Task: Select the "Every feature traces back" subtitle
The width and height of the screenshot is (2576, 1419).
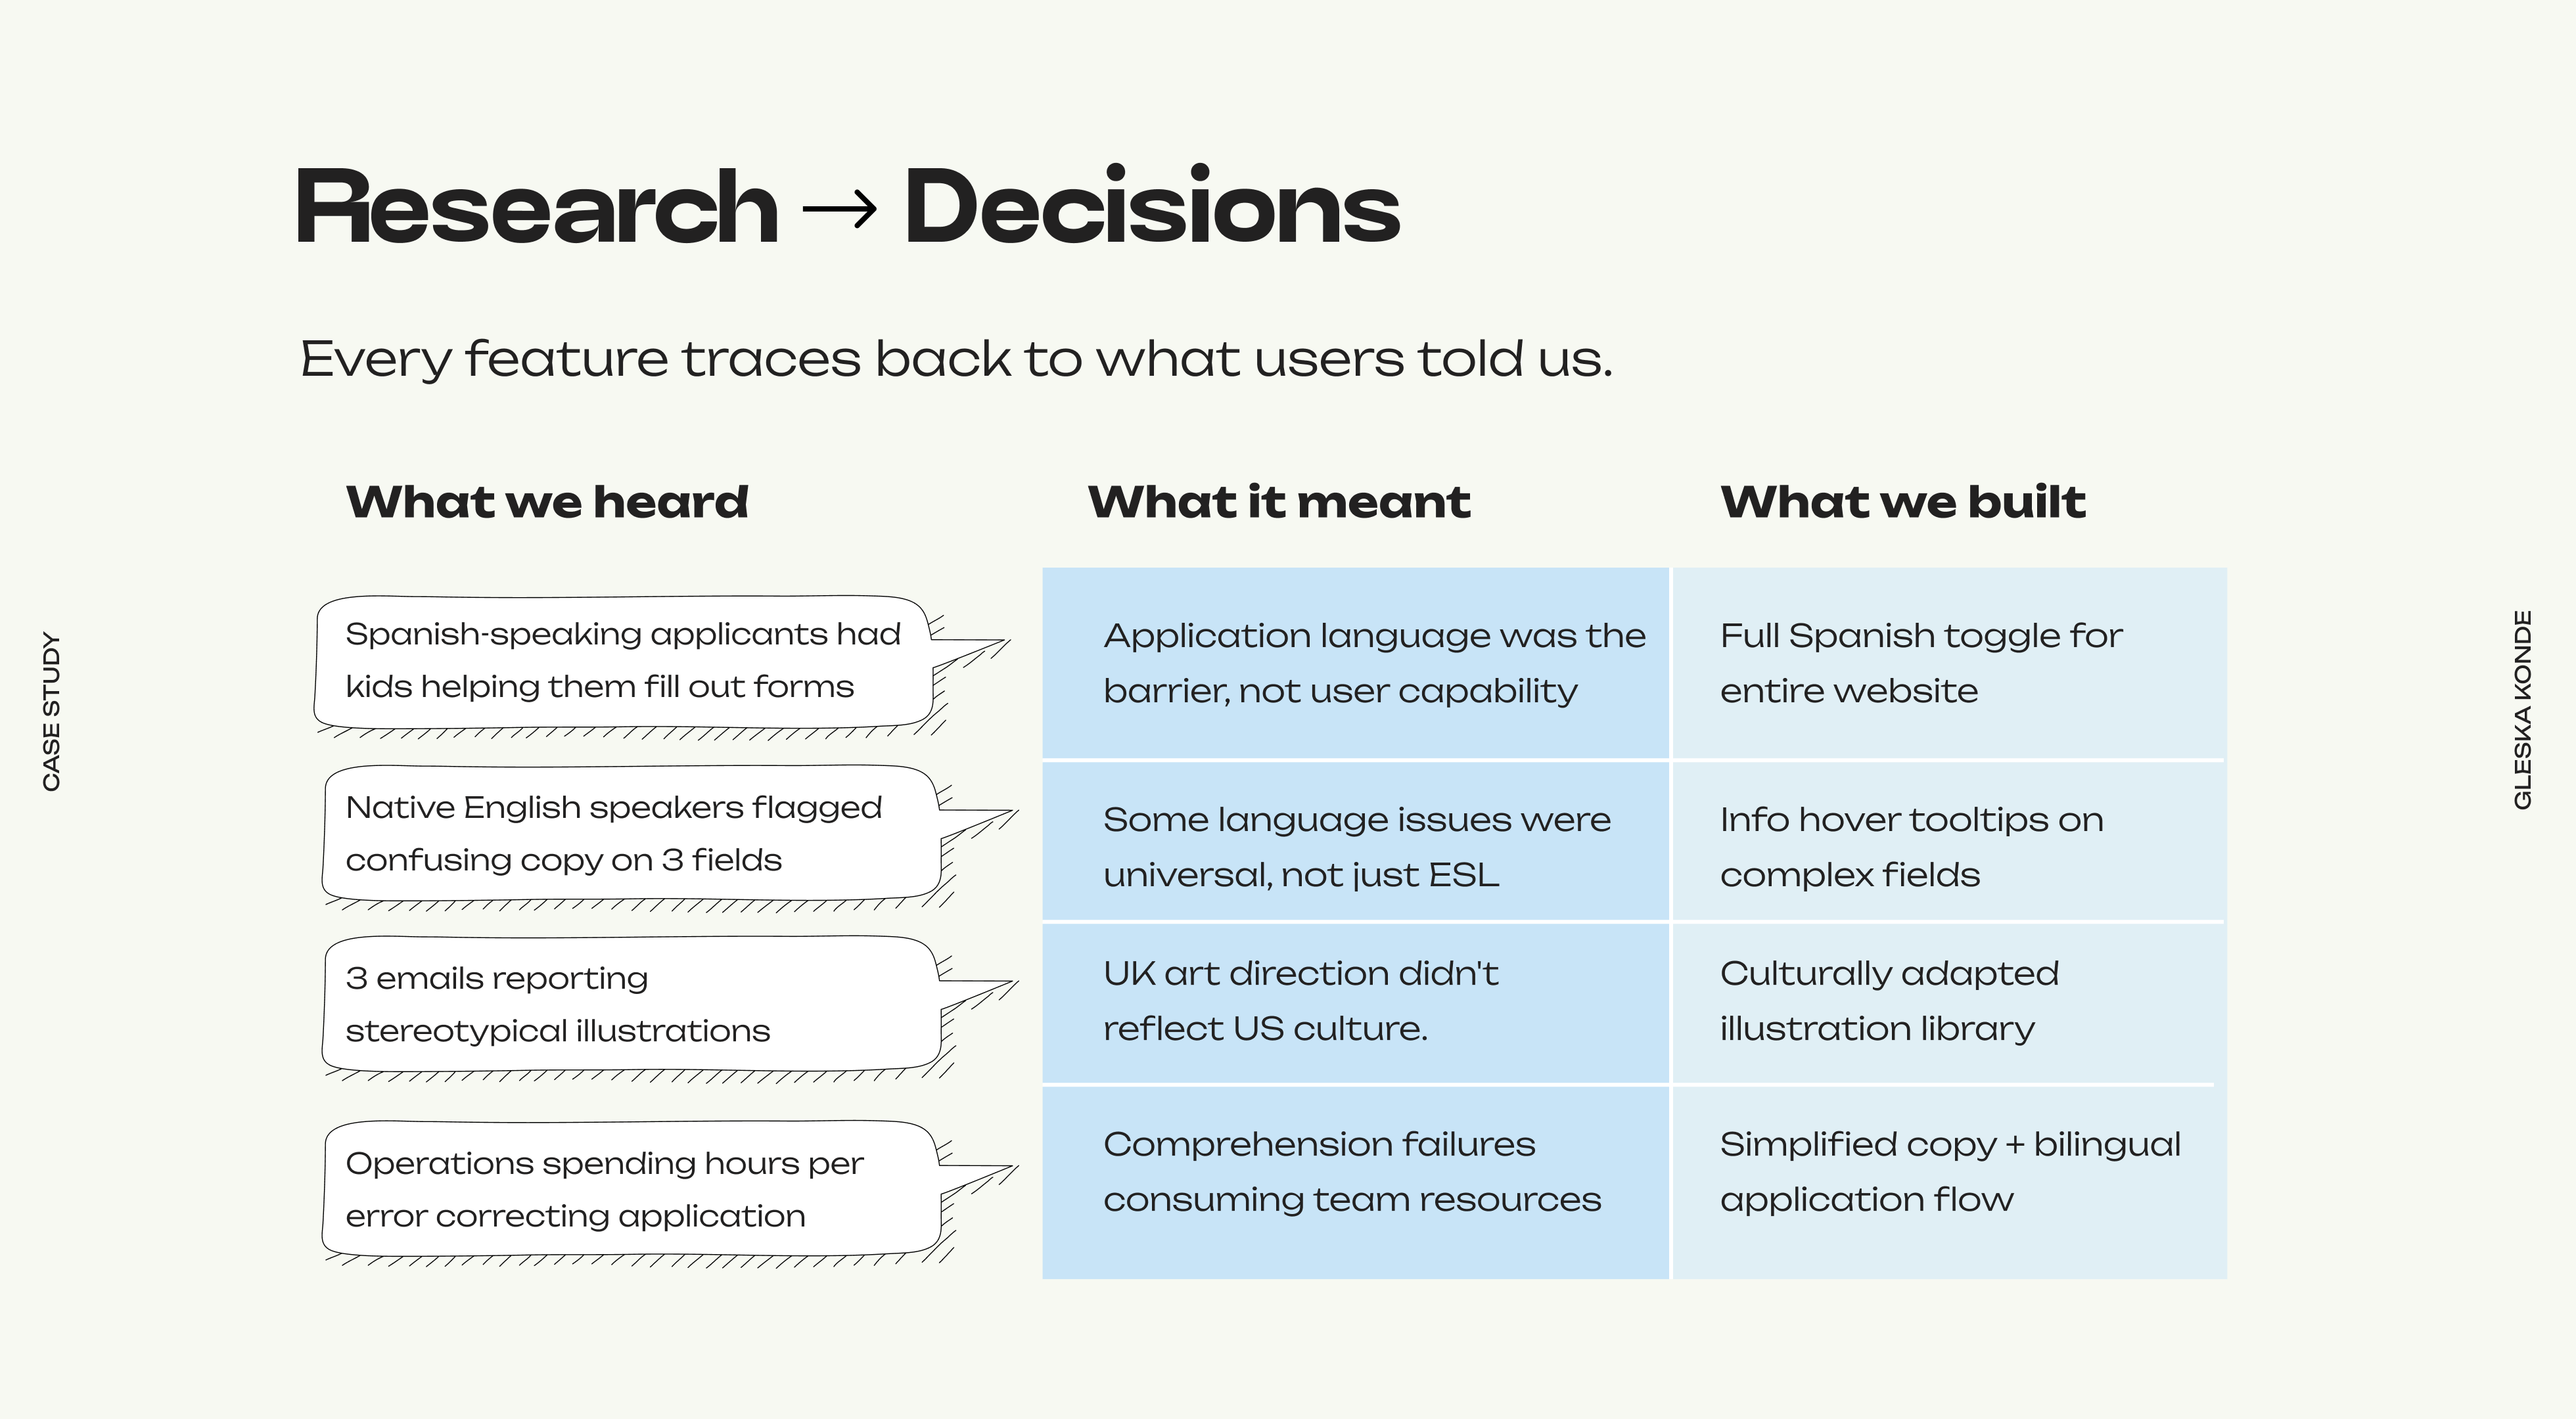Action: 955,359
